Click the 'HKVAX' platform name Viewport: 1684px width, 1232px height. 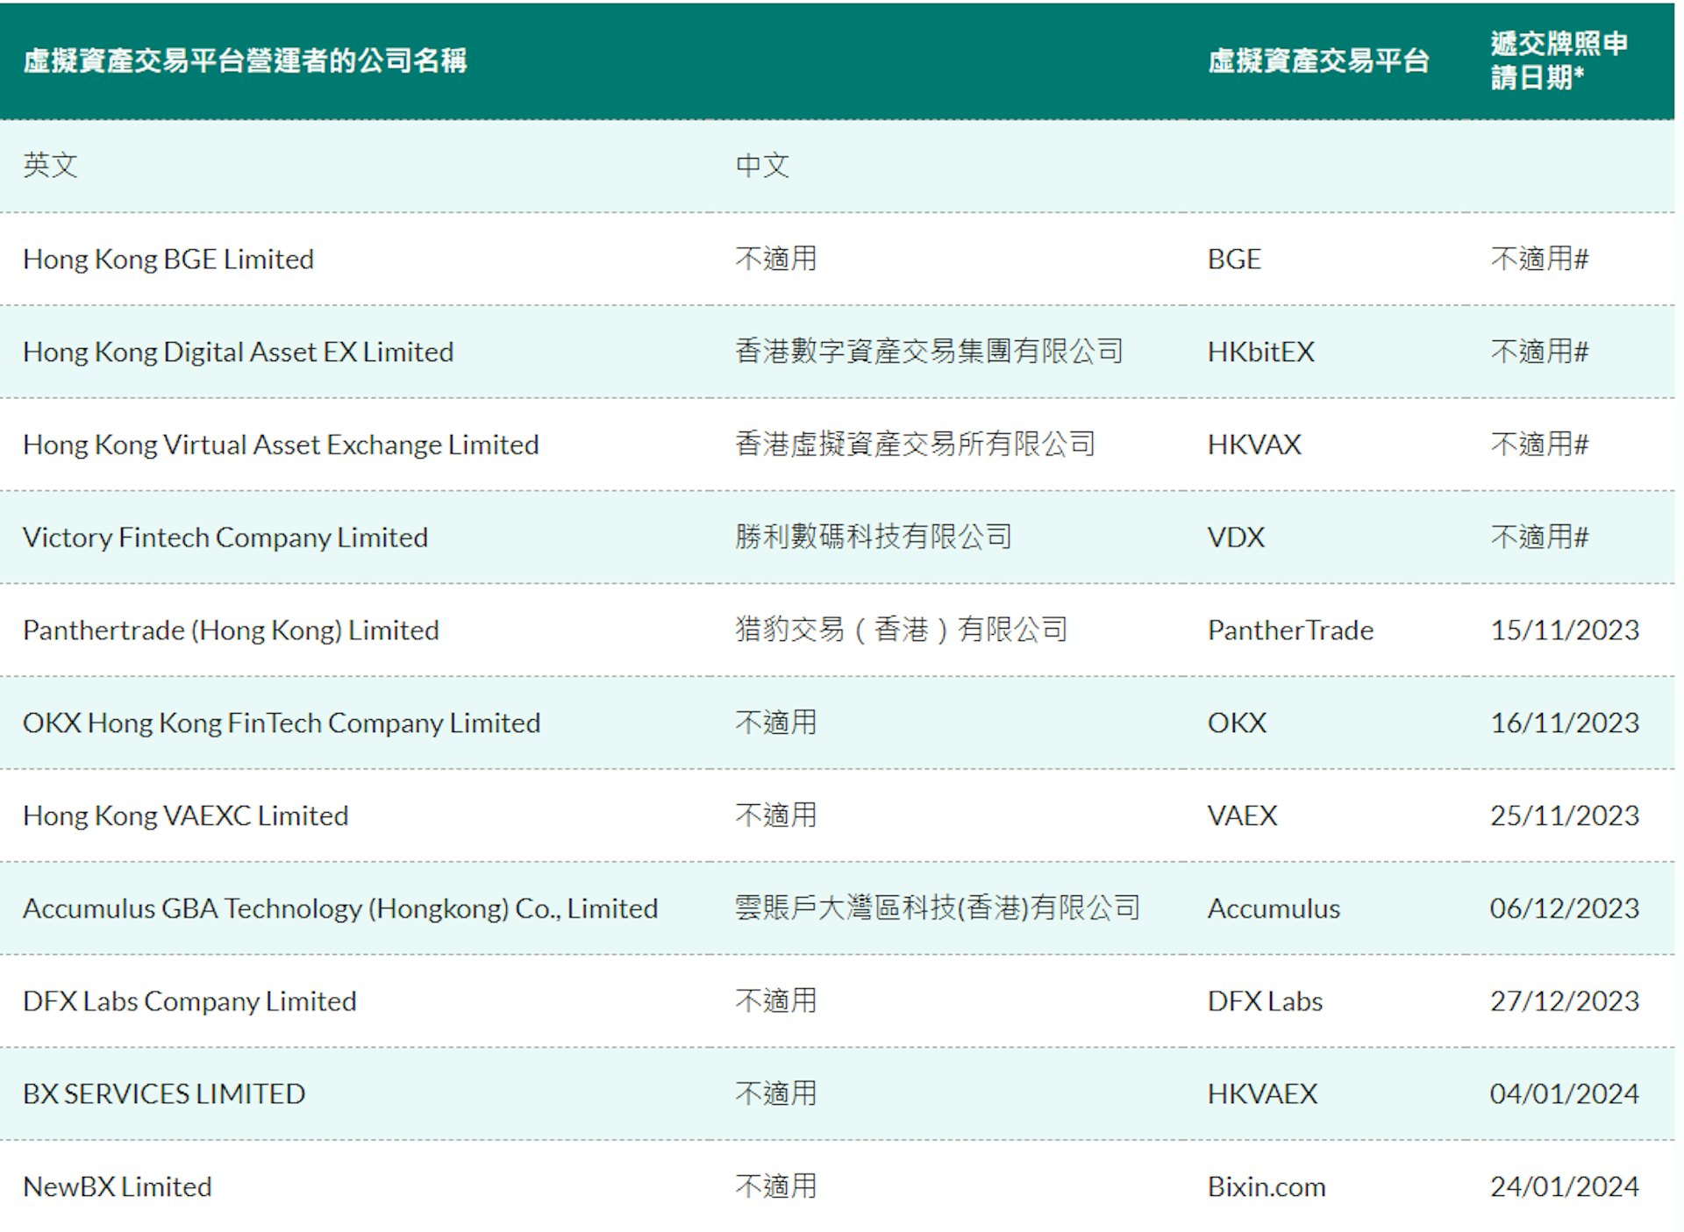click(1254, 445)
